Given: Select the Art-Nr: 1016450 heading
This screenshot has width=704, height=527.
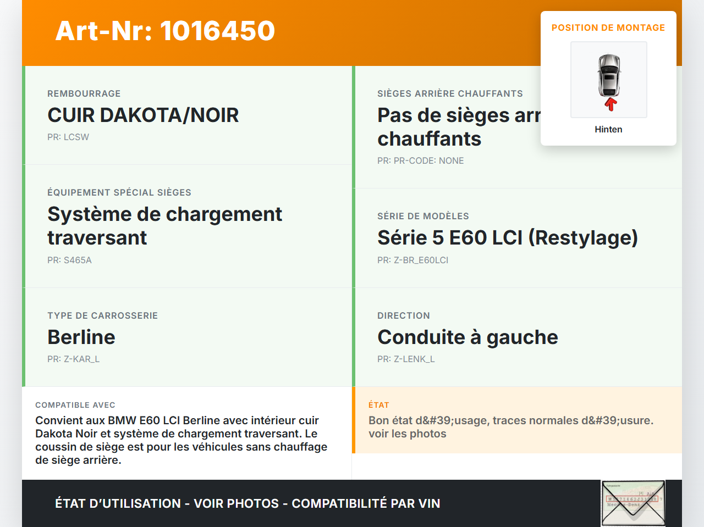Looking at the screenshot, I should (x=165, y=31).
